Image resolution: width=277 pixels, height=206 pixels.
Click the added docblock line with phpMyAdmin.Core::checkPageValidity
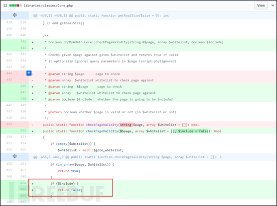coord(134,42)
